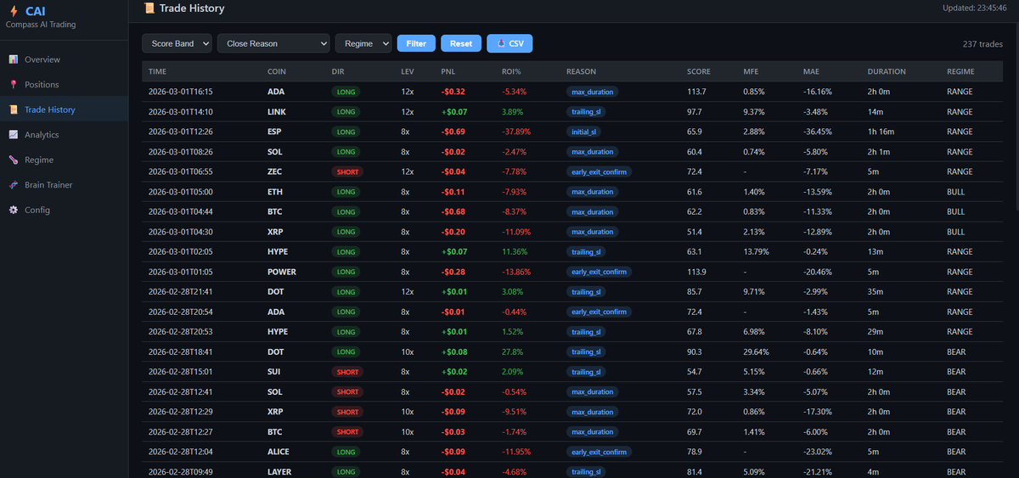Click the PNL column header
This screenshot has width=1019, height=478.
pos(448,71)
